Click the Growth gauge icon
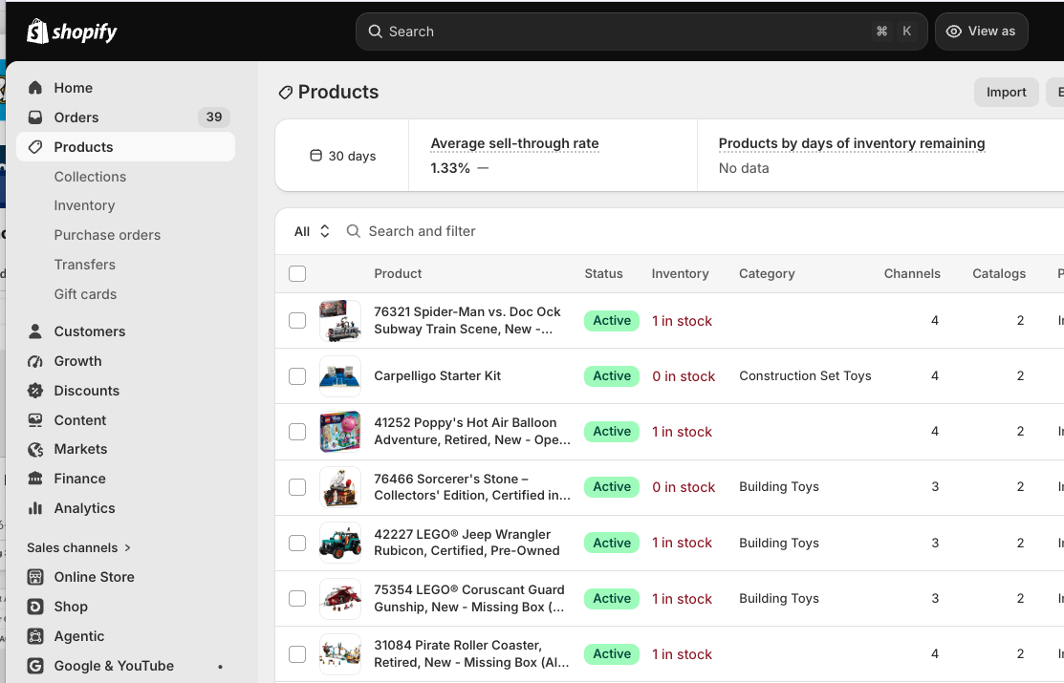The width and height of the screenshot is (1064, 683). click(35, 361)
